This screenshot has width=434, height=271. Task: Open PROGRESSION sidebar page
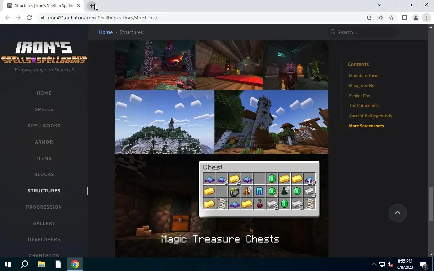click(x=44, y=207)
